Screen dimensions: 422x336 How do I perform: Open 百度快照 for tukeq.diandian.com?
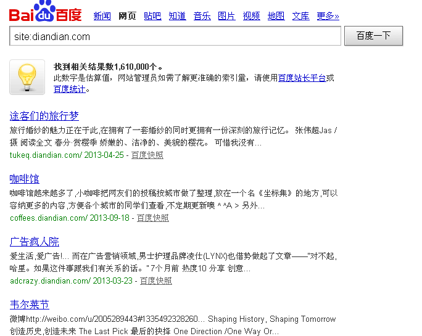click(147, 155)
